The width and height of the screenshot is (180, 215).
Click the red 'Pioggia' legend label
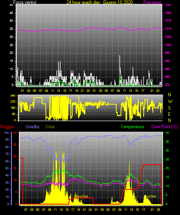tap(7, 127)
